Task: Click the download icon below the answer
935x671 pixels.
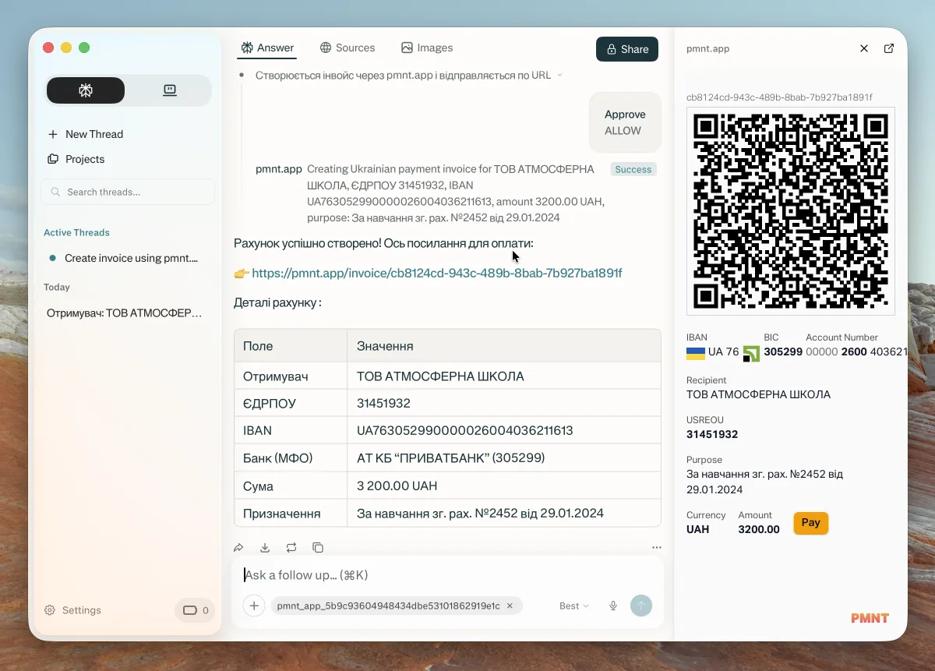Action: pos(265,548)
